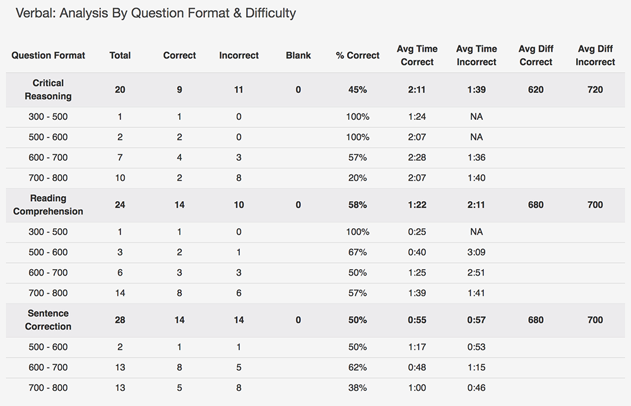This screenshot has width=631, height=406.
Task: Click the 45% value for Critical Reasoning
Action: click(357, 90)
